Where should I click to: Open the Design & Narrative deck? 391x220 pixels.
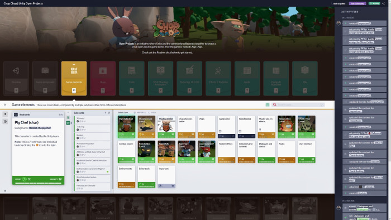point(276,78)
